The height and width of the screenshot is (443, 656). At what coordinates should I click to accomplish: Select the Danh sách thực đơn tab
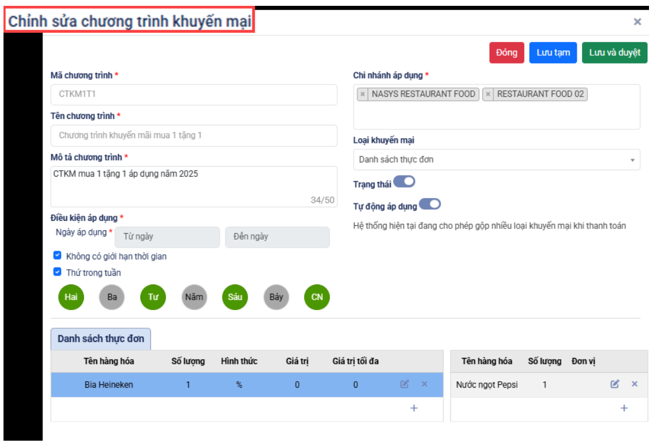coord(100,339)
